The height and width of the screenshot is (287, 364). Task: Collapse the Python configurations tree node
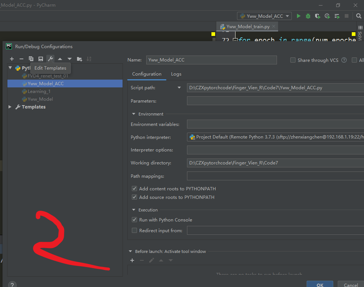pos(10,68)
